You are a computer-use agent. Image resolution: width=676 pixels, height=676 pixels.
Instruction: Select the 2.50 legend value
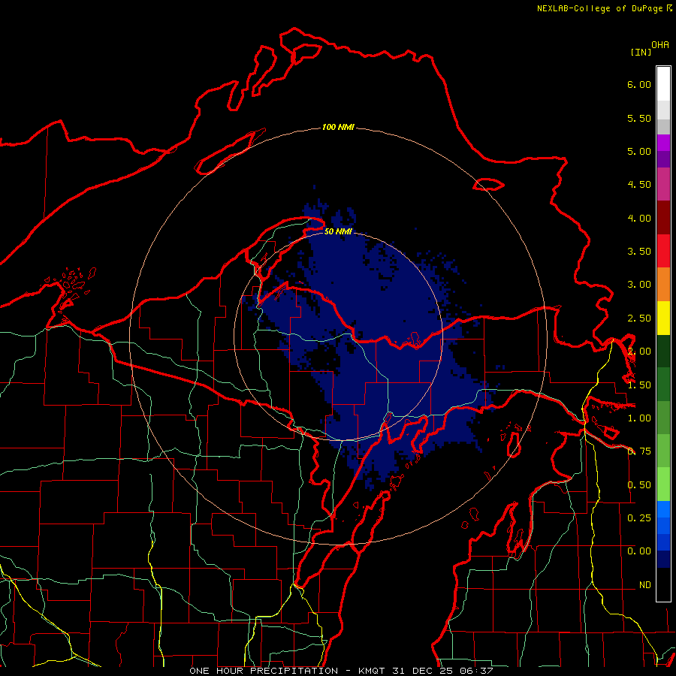click(x=639, y=318)
